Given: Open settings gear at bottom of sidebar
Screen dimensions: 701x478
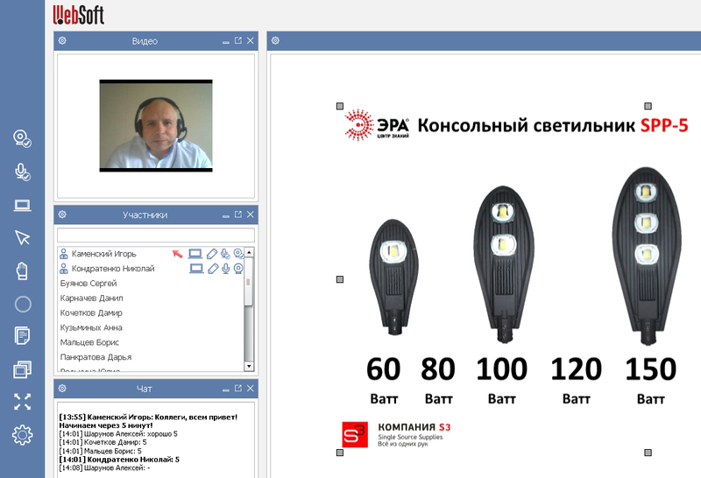Looking at the screenshot, I should pos(23,435).
